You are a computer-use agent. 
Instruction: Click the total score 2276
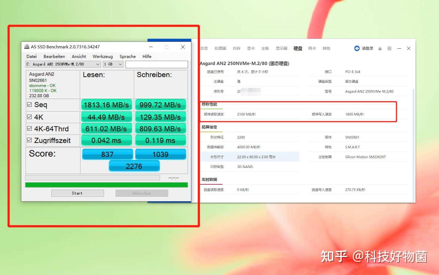click(134, 166)
